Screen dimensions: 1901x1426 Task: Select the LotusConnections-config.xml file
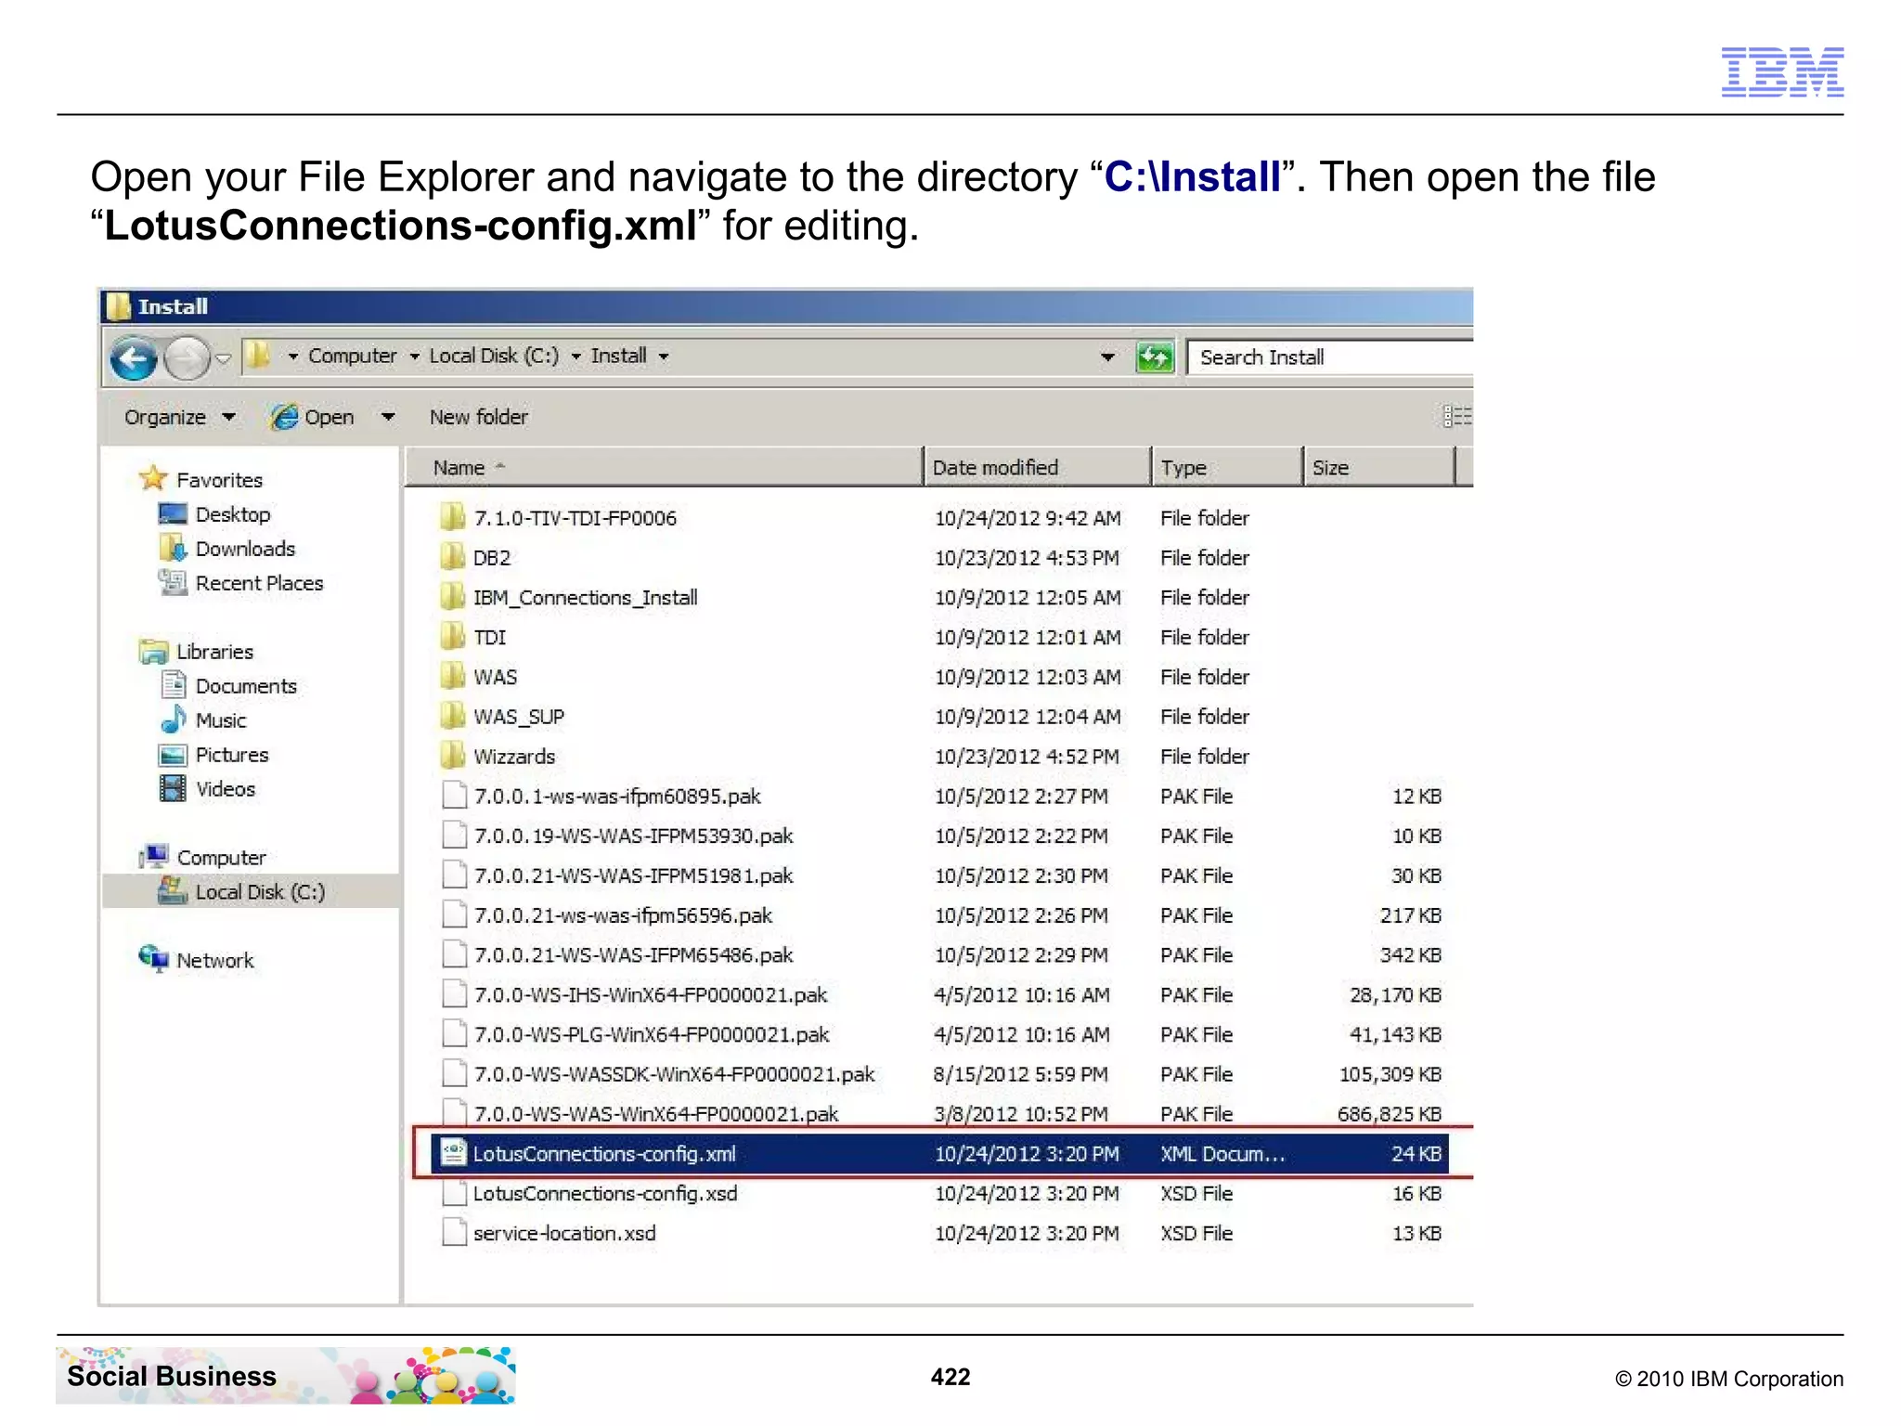coord(939,1153)
